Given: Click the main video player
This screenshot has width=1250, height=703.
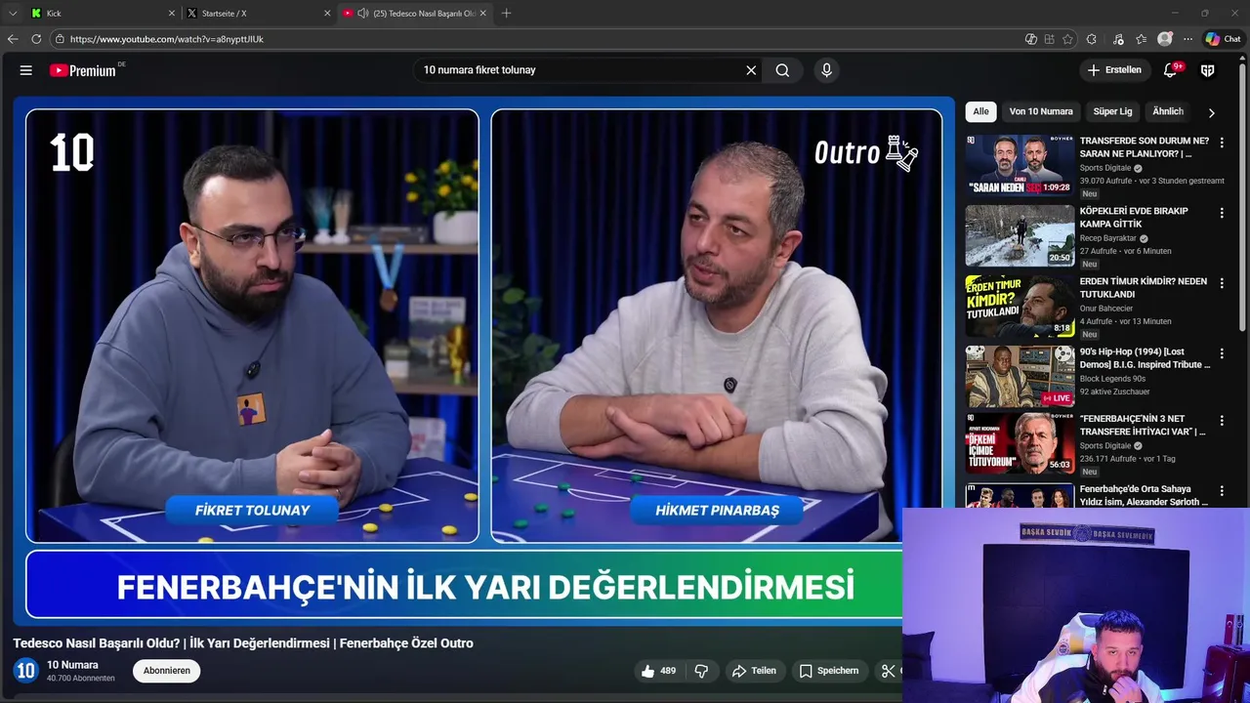Looking at the screenshot, I should 483,361.
